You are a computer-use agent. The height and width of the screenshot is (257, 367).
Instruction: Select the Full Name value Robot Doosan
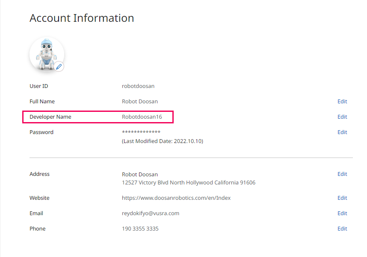(x=139, y=101)
